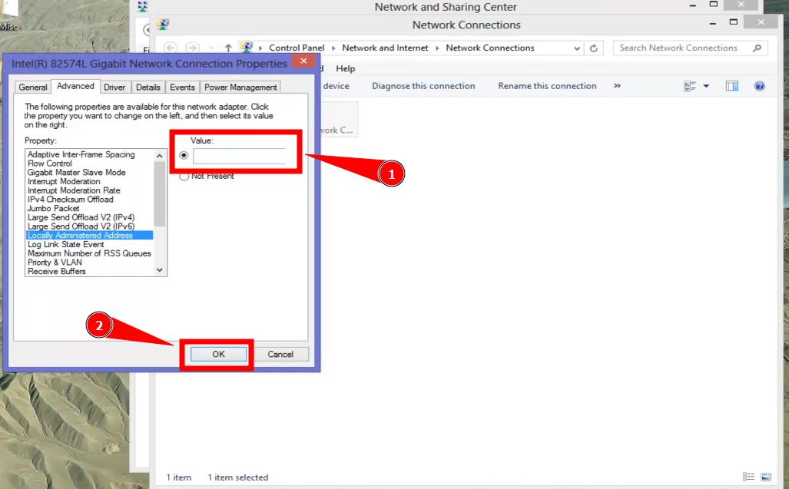Switch to large icons view in status bar
The height and width of the screenshot is (489, 789).
(765, 477)
